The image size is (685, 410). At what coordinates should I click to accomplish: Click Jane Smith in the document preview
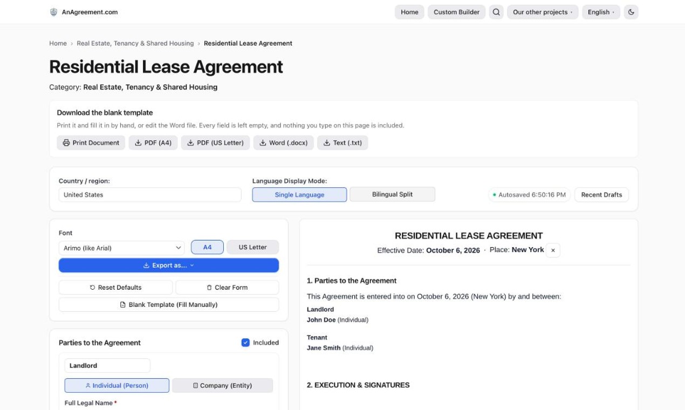[324, 348]
